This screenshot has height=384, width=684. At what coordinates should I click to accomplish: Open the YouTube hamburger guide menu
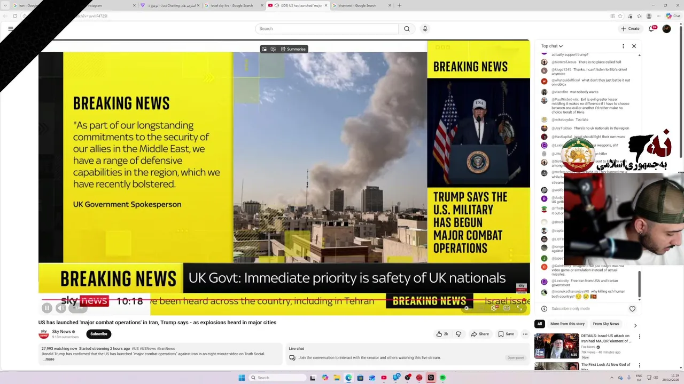click(10, 29)
